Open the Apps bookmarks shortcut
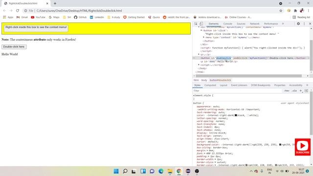 (8, 17)
